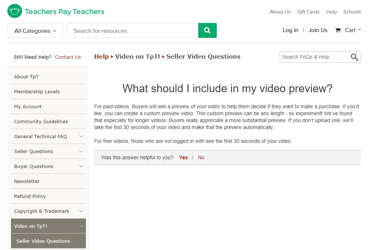Select the Refund Policy sidebar item
The image size is (374, 250).
click(30, 196)
